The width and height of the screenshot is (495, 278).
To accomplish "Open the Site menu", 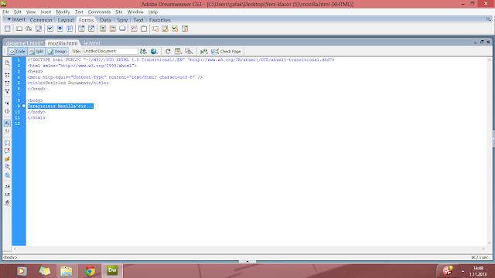I will click(119, 12).
